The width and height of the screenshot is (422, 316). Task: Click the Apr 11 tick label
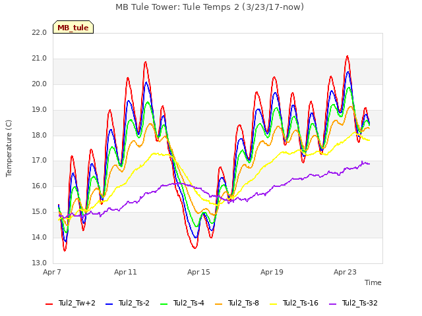125,272
